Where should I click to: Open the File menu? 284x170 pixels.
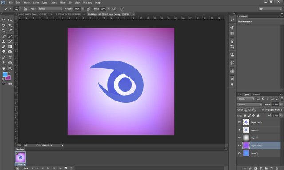click(11, 3)
